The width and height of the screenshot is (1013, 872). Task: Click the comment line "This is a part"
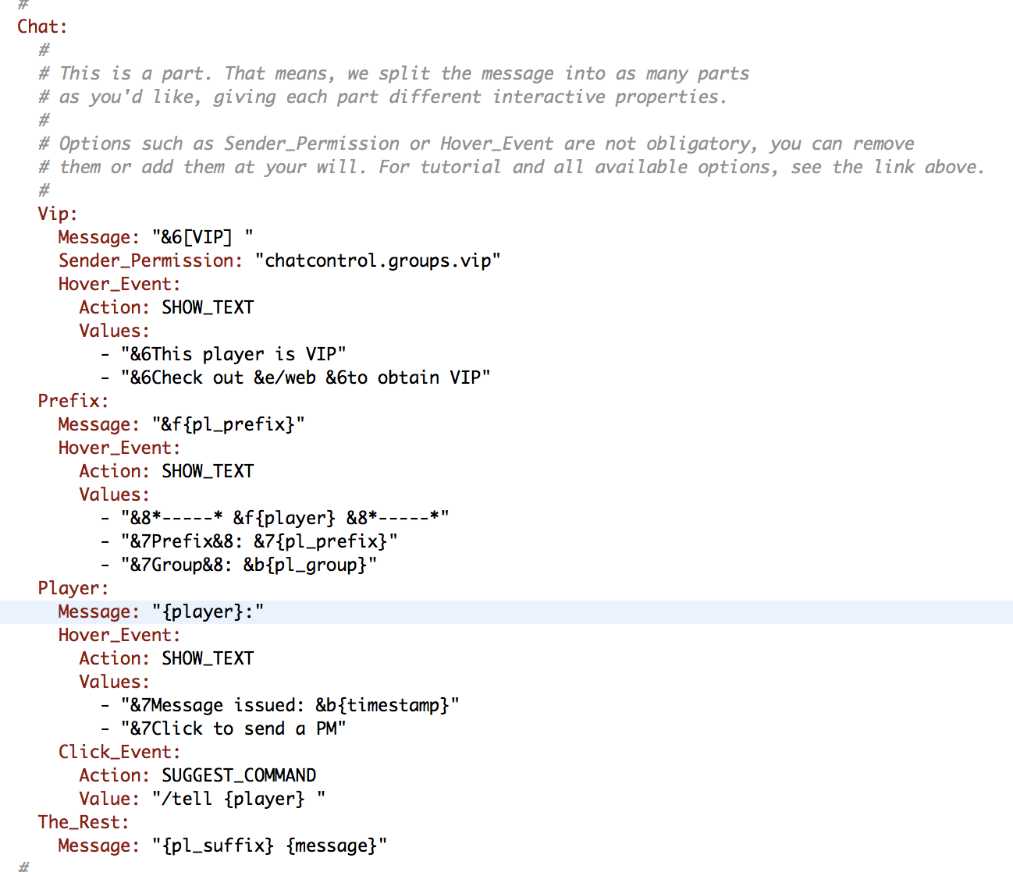coord(394,73)
